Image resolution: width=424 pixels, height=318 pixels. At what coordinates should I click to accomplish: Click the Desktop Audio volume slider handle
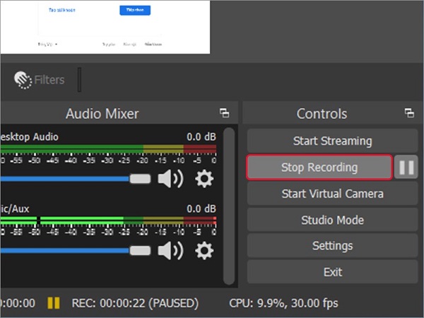[140, 179]
